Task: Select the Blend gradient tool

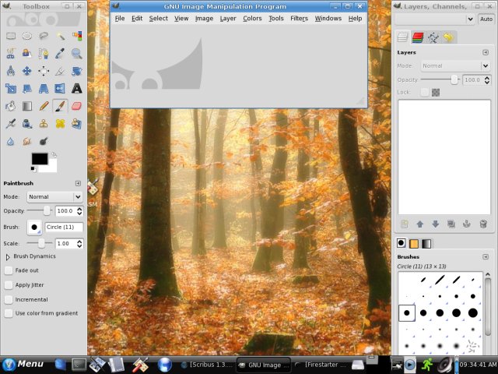Action: click(x=27, y=105)
